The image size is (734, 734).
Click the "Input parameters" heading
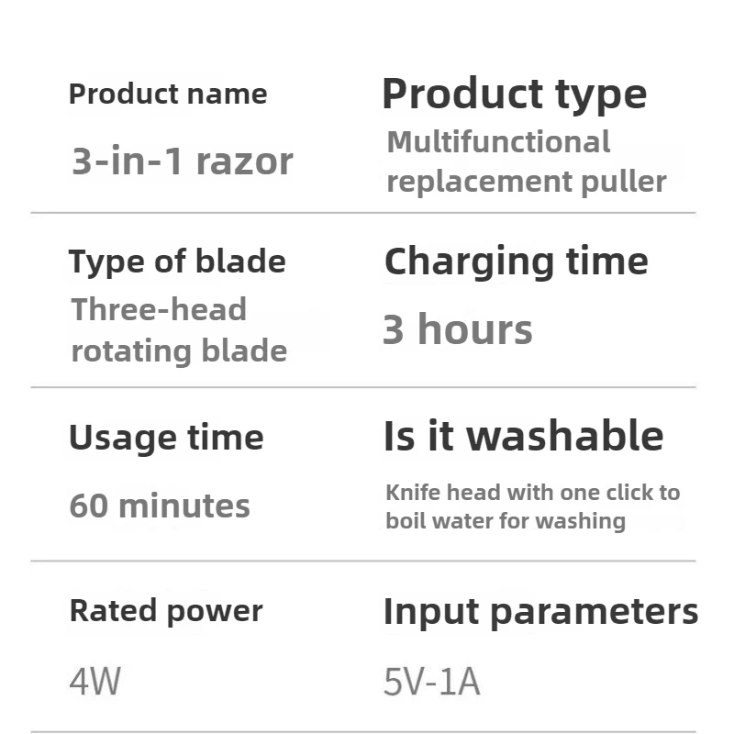[x=540, y=612]
